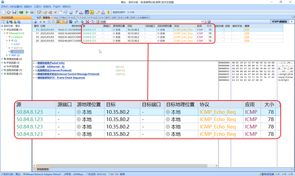This screenshot has width=295, height=176.
Task: Expand the ARP (2) tree node
Action: pyautogui.click(x=7, y=55)
